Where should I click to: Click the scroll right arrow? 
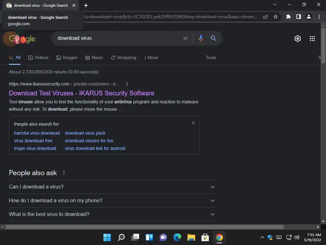pos(318,227)
